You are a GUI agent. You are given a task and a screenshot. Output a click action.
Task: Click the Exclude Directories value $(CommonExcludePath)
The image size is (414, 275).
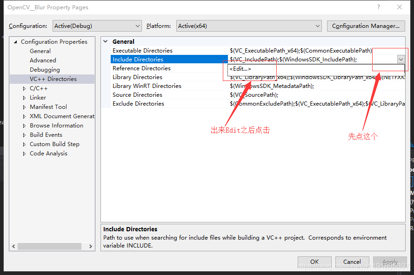point(317,104)
